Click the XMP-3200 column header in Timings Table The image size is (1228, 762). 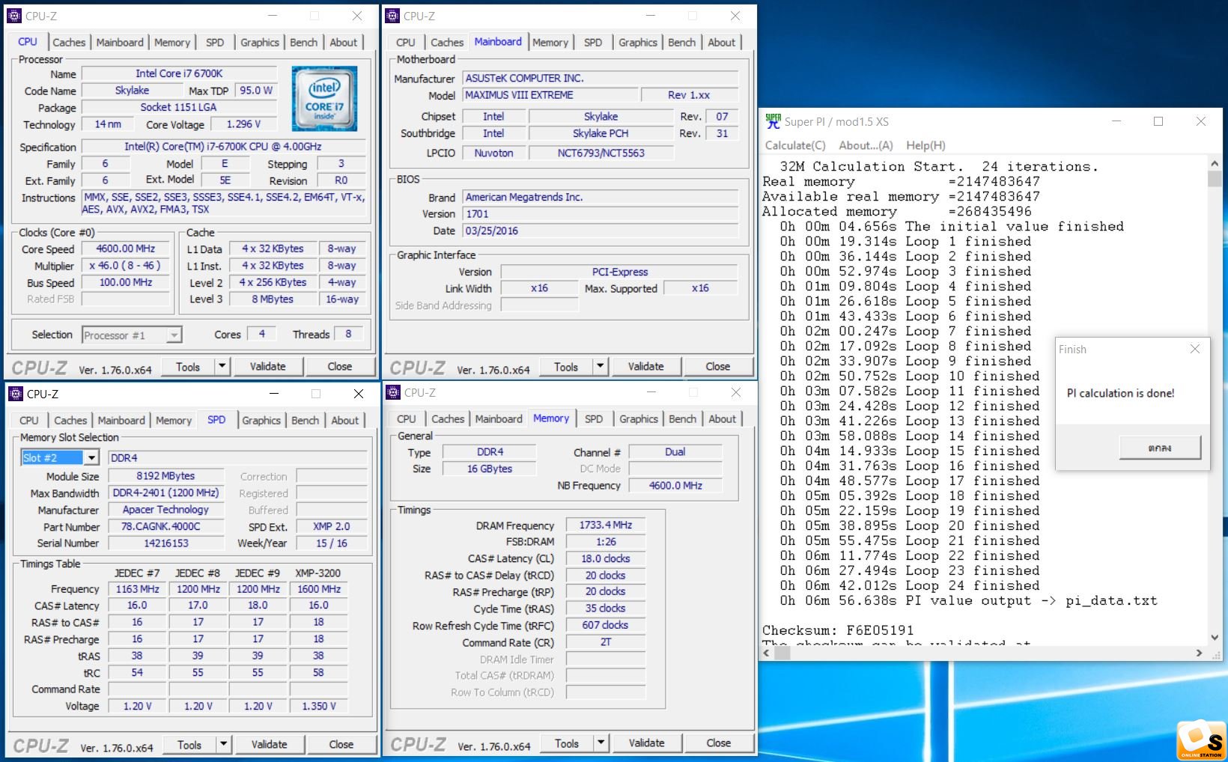318,573
